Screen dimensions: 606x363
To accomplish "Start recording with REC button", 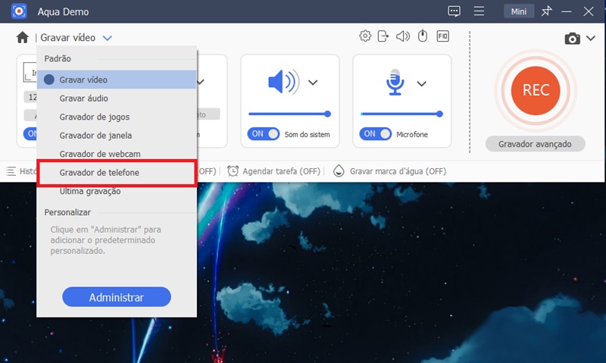I will coord(536,90).
